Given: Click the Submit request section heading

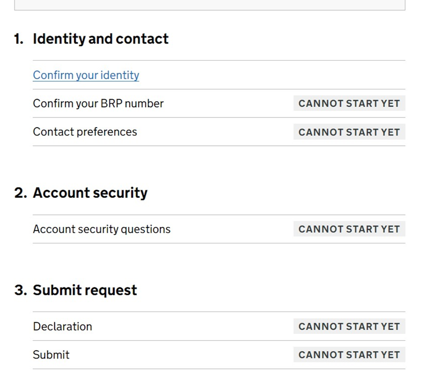Looking at the screenshot, I should [85, 290].
